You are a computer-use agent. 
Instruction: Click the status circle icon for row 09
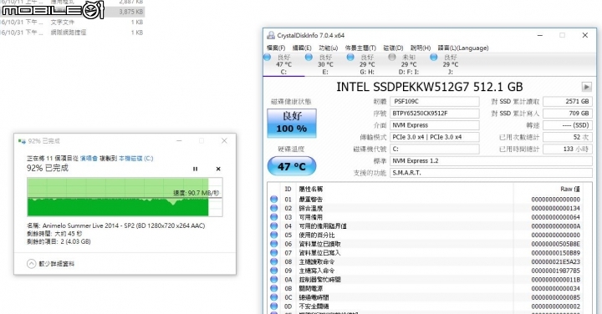click(x=273, y=271)
